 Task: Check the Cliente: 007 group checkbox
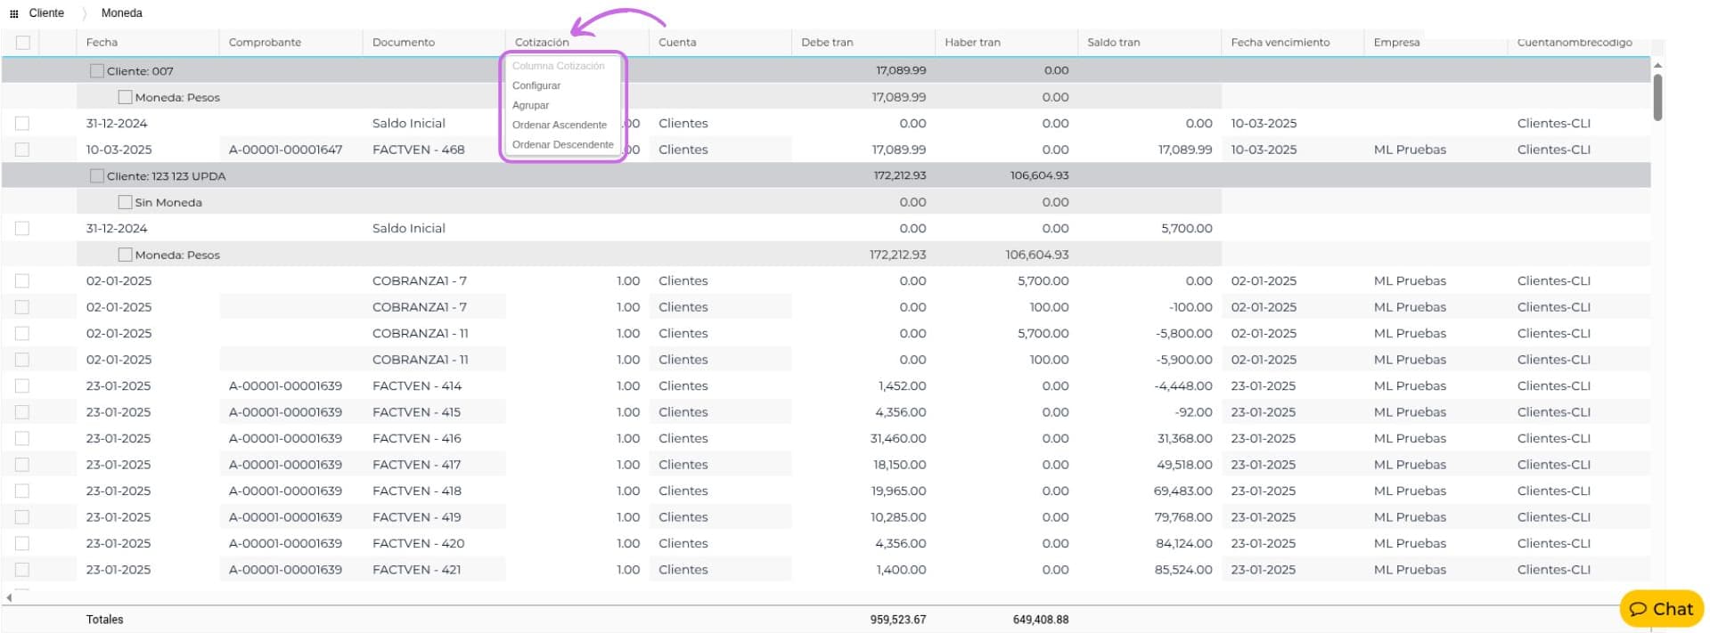[97, 70]
